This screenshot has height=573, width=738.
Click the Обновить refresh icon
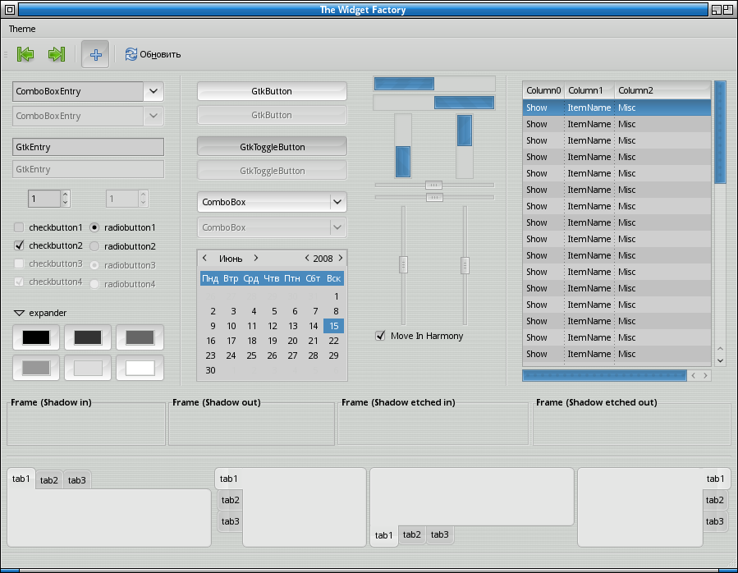131,54
